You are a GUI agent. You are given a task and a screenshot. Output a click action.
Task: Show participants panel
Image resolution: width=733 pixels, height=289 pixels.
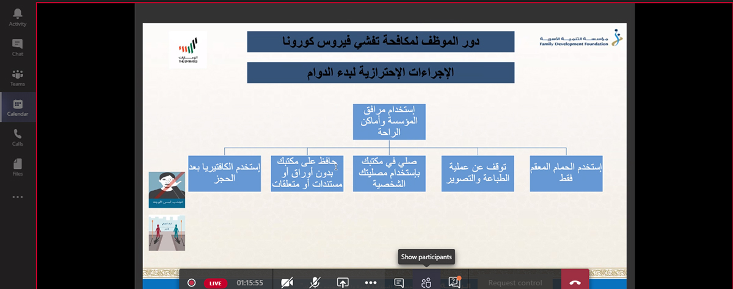coord(426,282)
